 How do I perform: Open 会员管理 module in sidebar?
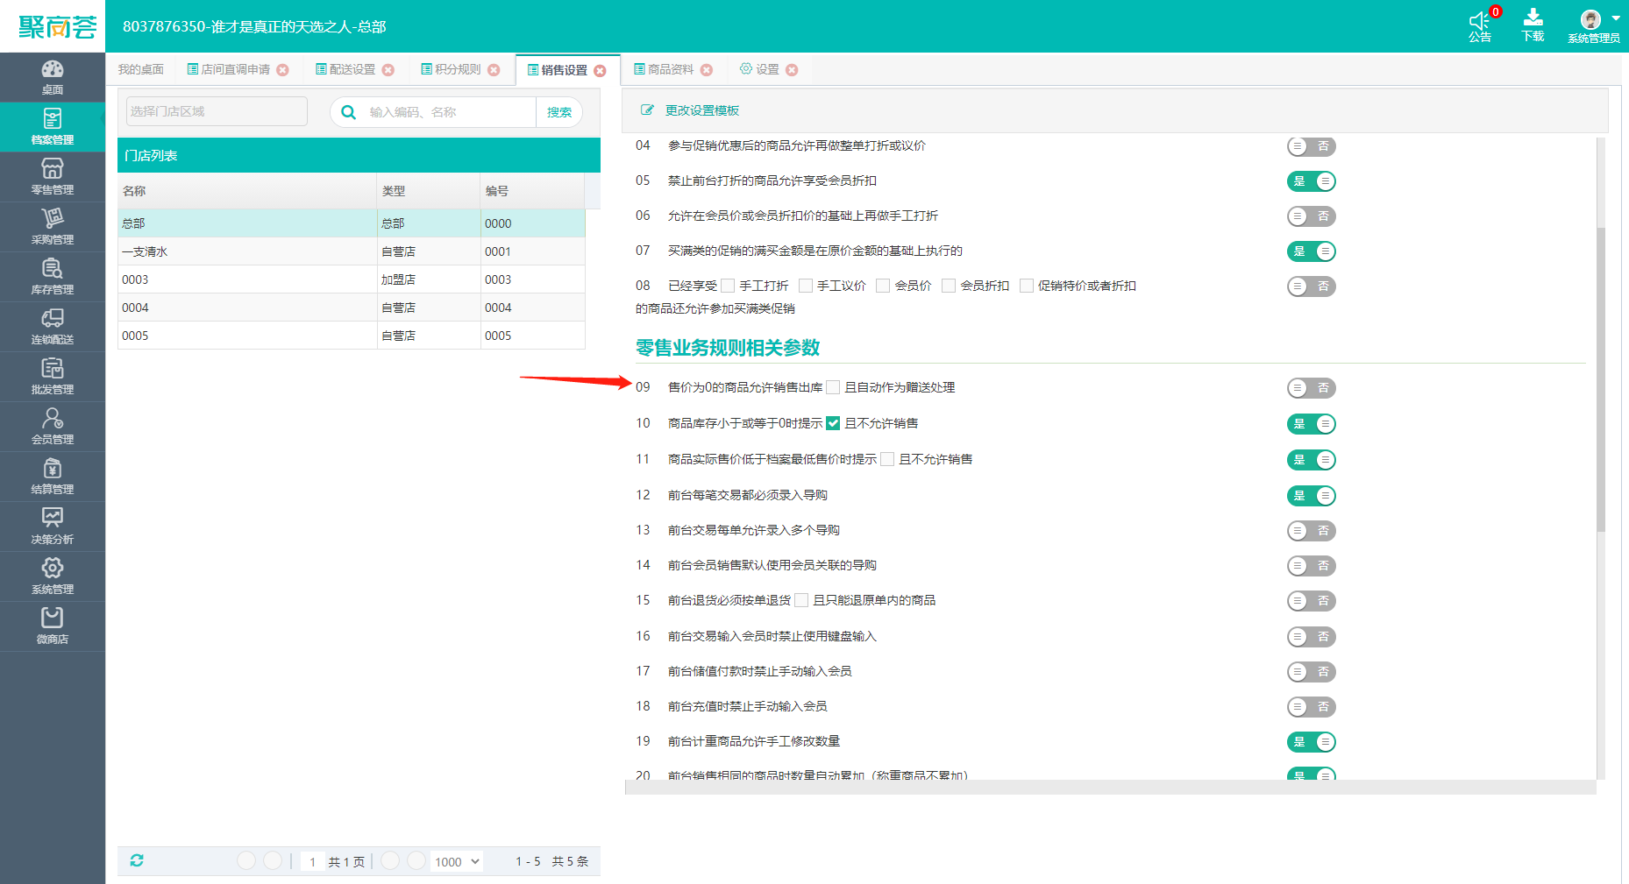tap(53, 427)
